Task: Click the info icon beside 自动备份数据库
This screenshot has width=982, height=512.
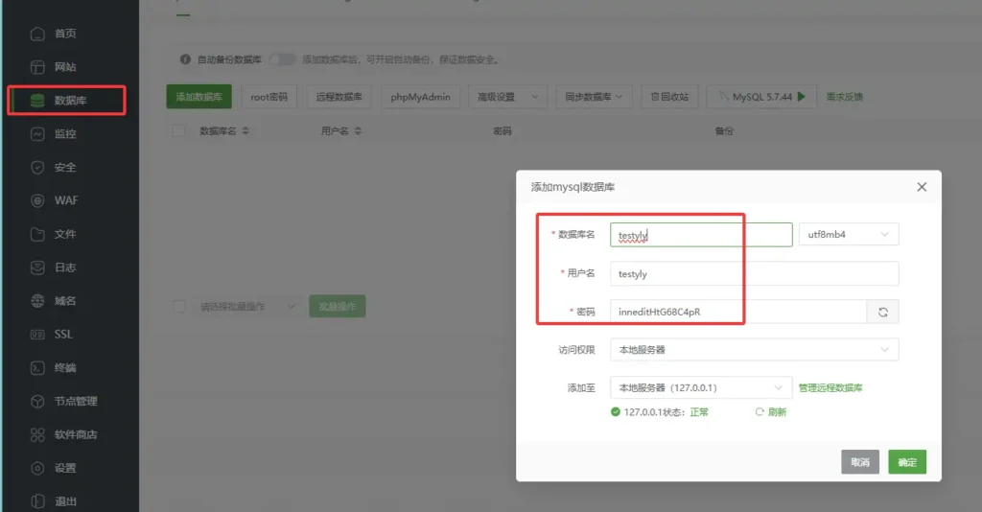Action: pos(185,59)
